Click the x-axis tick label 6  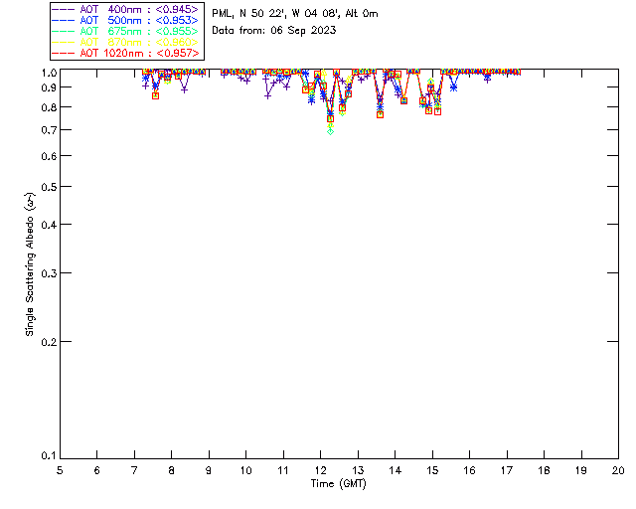click(x=97, y=470)
